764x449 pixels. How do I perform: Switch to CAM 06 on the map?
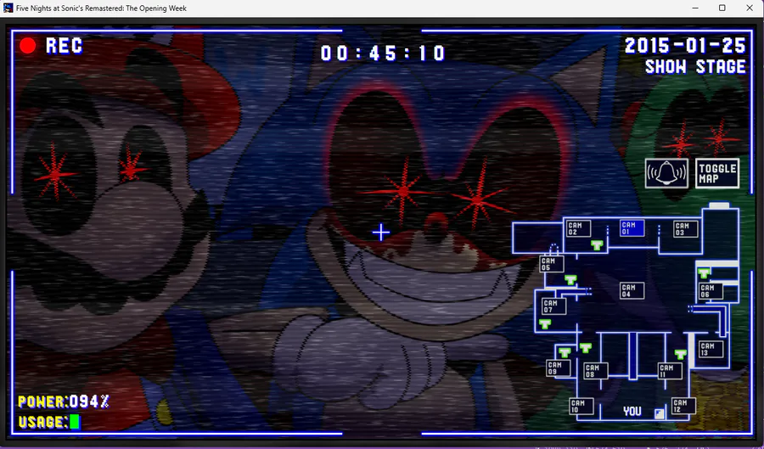click(711, 291)
